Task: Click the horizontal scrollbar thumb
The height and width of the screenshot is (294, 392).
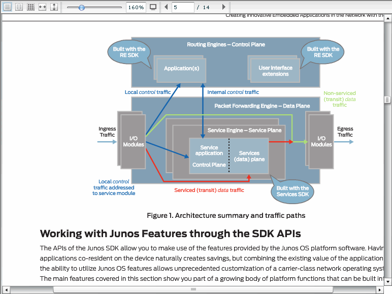Action: tap(193, 289)
